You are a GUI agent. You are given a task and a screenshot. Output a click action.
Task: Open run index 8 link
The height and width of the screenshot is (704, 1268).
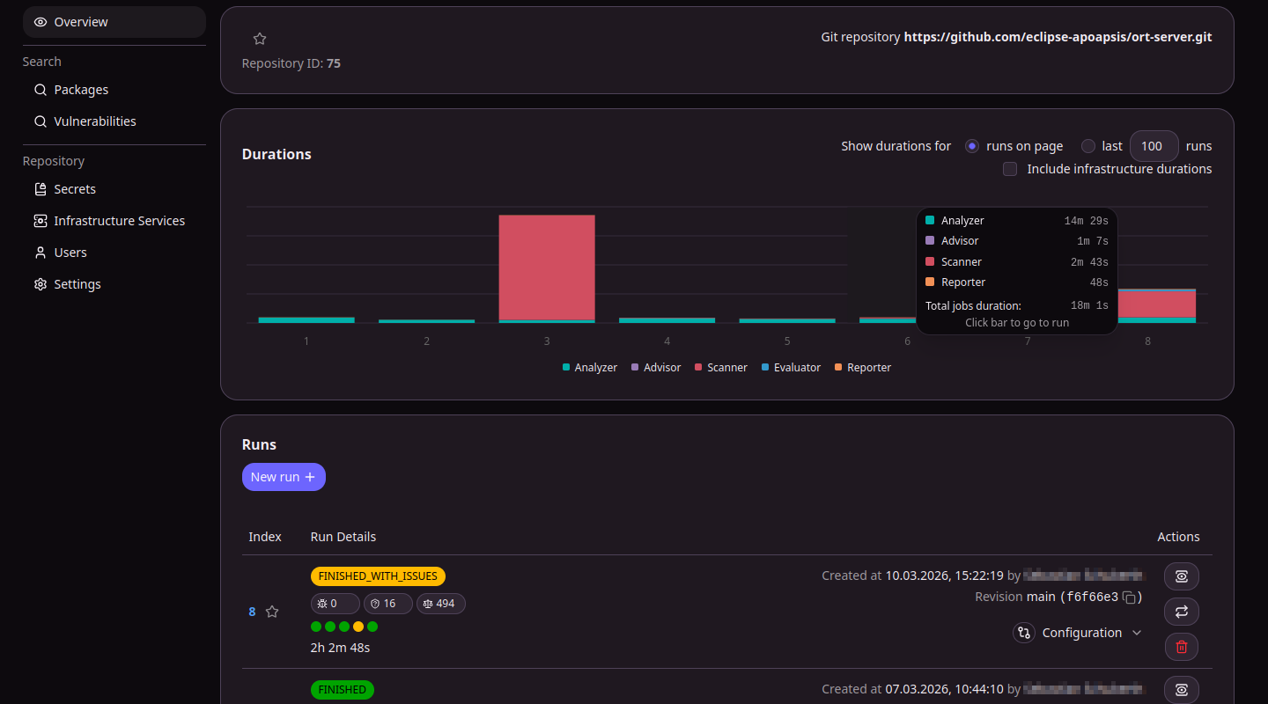click(252, 612)
